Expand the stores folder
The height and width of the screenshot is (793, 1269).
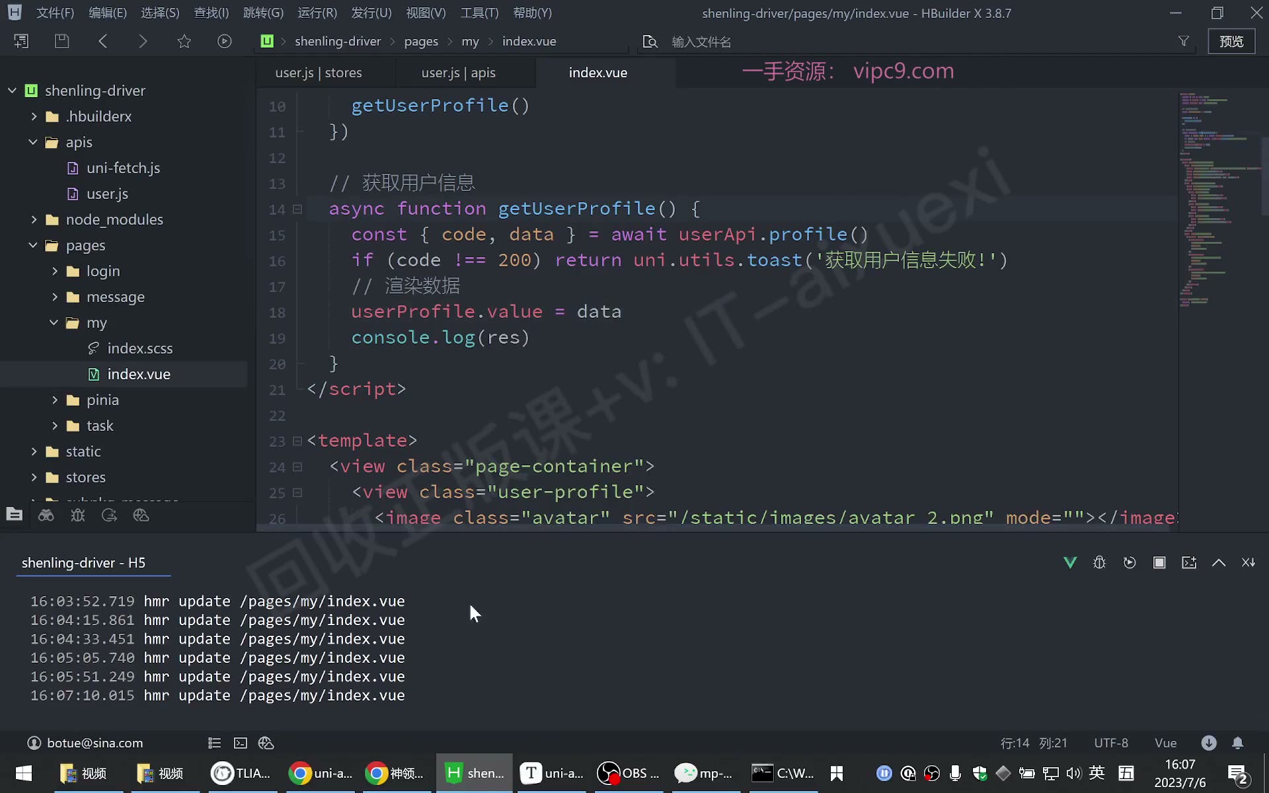click(x=33, y=477)
